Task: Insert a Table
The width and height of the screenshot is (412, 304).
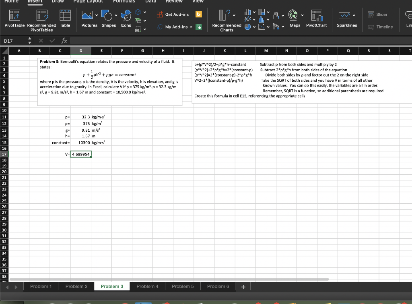Action: pos(66,19)
